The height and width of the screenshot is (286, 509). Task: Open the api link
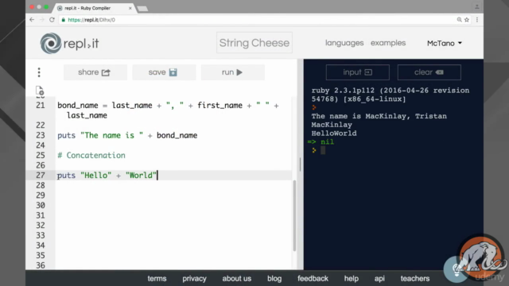coord(379,279)
